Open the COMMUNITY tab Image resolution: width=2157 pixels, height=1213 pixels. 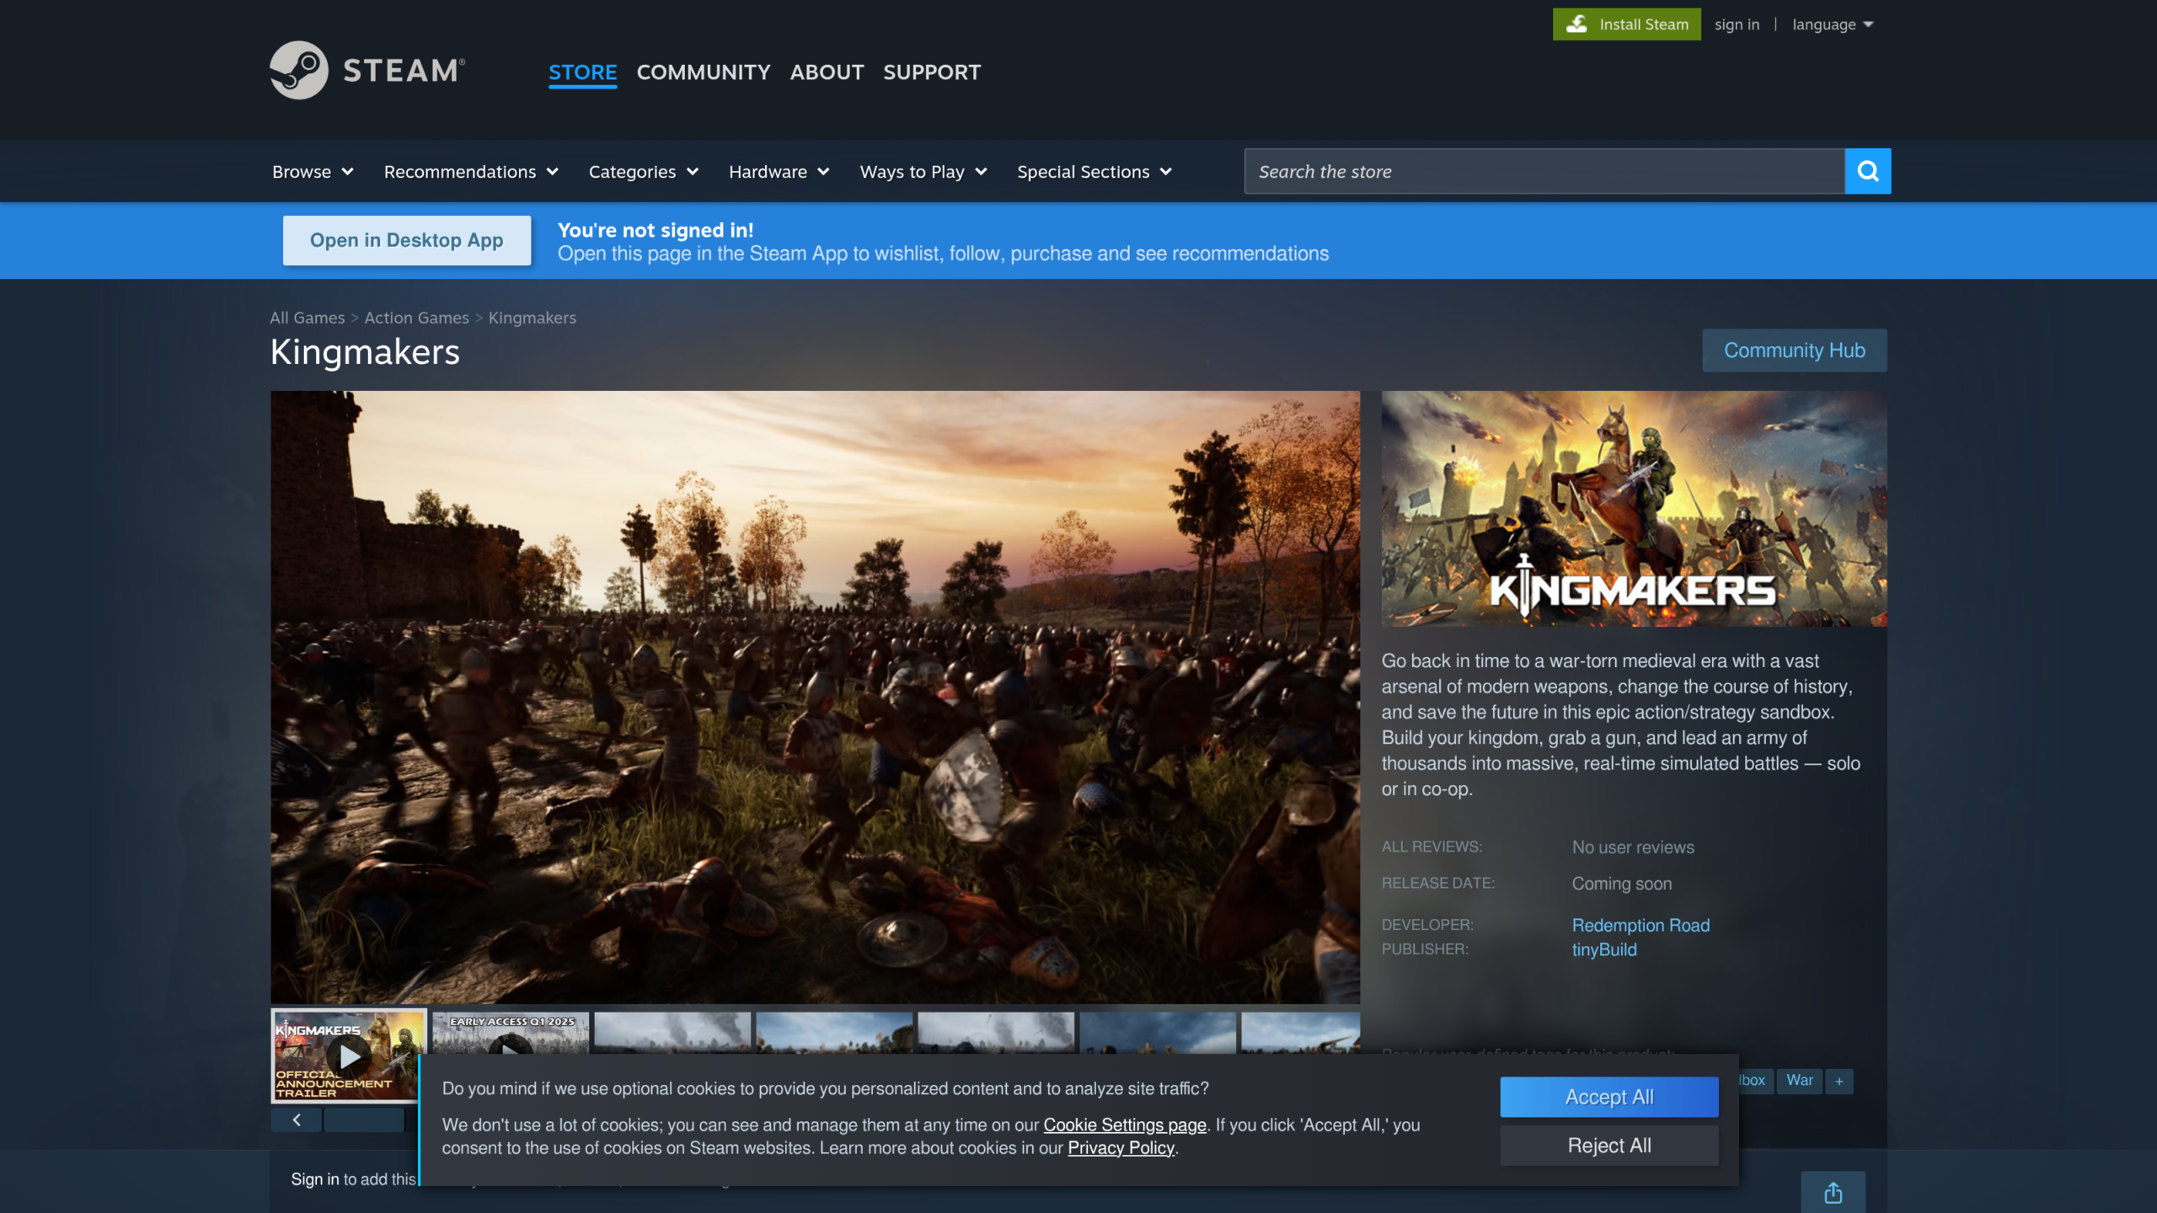point(704,72)
